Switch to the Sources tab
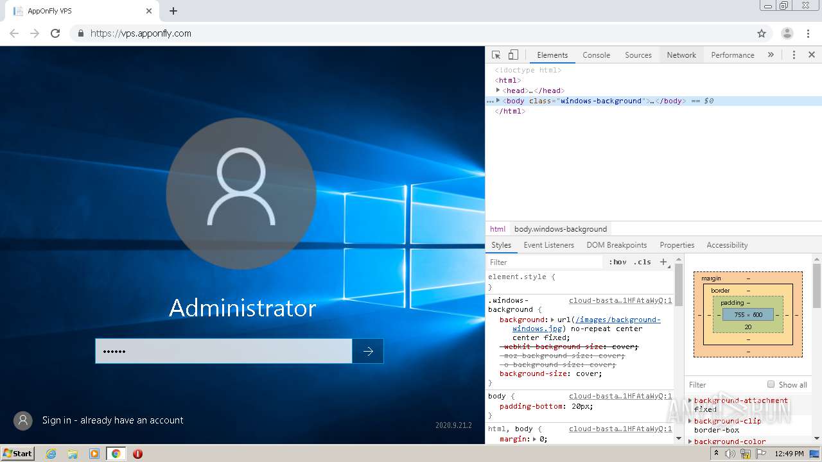822x462 pixels. click(638, 55)
